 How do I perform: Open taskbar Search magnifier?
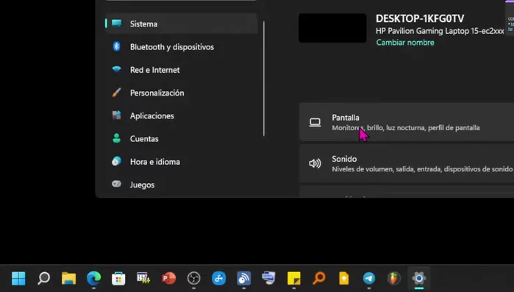(43, 278)
